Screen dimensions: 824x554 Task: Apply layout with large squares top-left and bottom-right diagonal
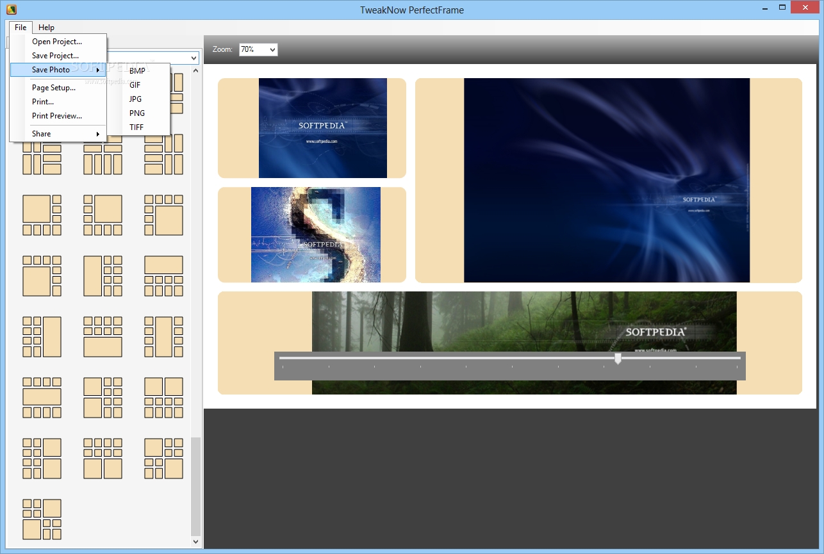pos(163,459)
